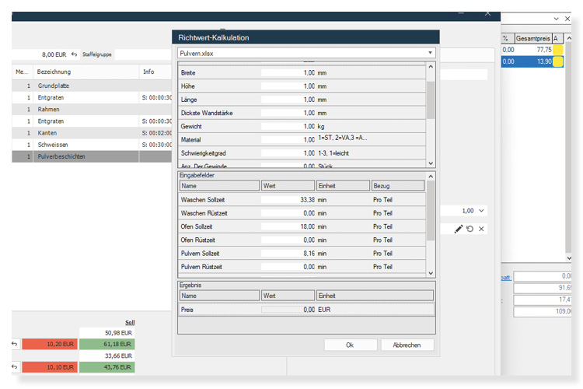Select the Kanten row
Image resolution: width=583 pixels, height=389 pixels.
coord(92,133)
